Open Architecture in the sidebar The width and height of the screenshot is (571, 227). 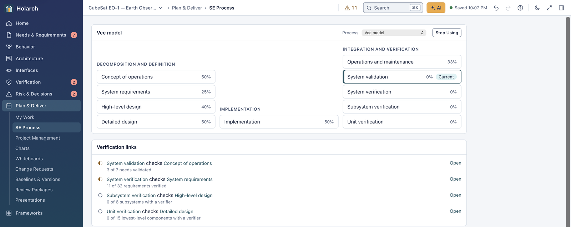[41, 59]
